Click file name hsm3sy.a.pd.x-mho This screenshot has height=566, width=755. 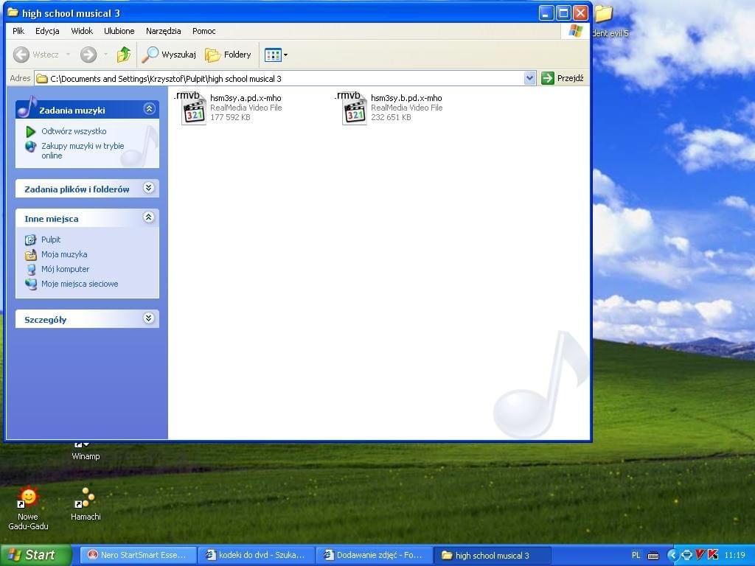click(x=246, y=98)
